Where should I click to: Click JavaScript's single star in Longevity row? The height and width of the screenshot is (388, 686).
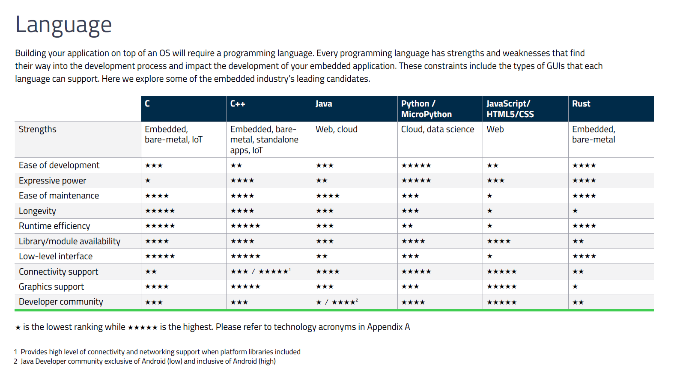(490, 211)
